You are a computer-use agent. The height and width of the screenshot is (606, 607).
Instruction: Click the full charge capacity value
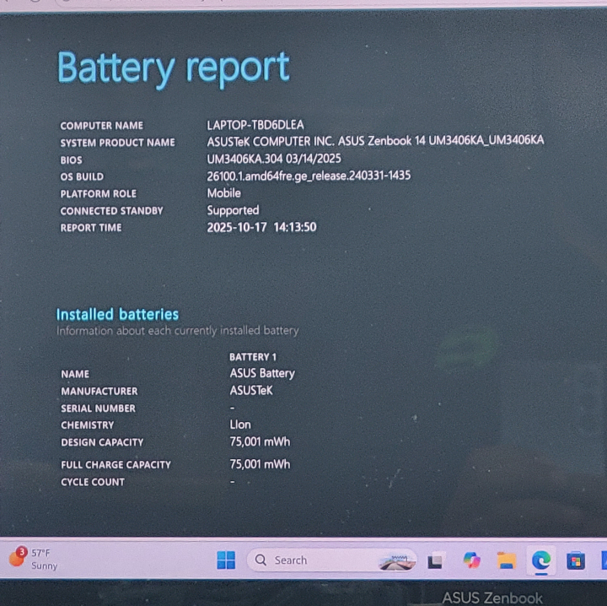tap(260, 464)
